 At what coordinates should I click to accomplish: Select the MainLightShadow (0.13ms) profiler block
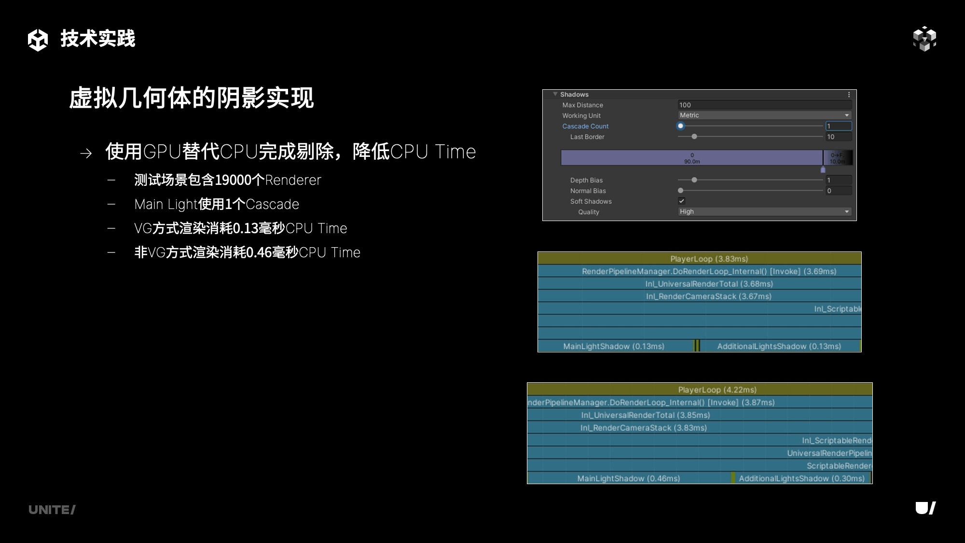pos(614,346)
